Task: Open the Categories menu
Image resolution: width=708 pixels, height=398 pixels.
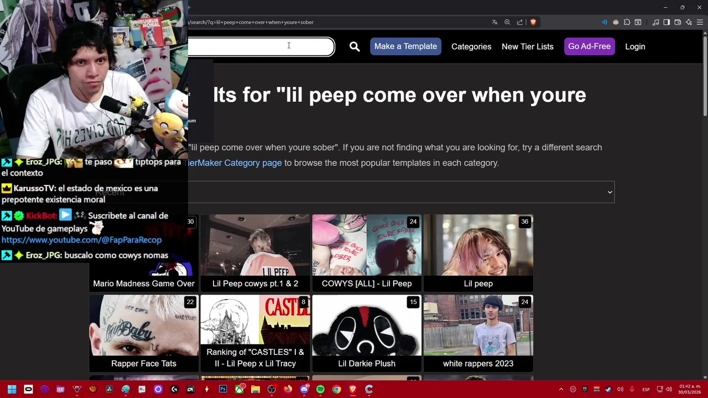Action: (471, 46)
